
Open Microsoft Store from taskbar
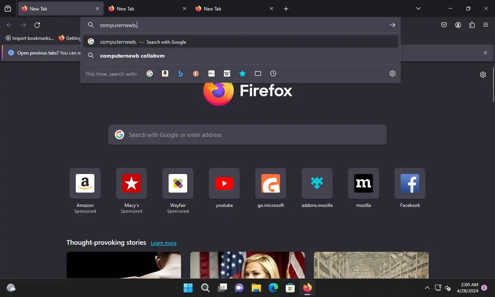(290, 288)
